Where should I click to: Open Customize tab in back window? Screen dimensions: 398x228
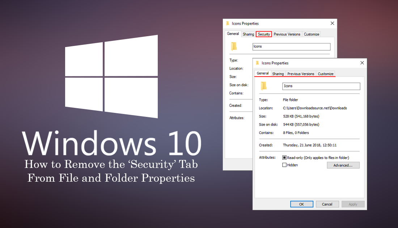coord(312,34)
